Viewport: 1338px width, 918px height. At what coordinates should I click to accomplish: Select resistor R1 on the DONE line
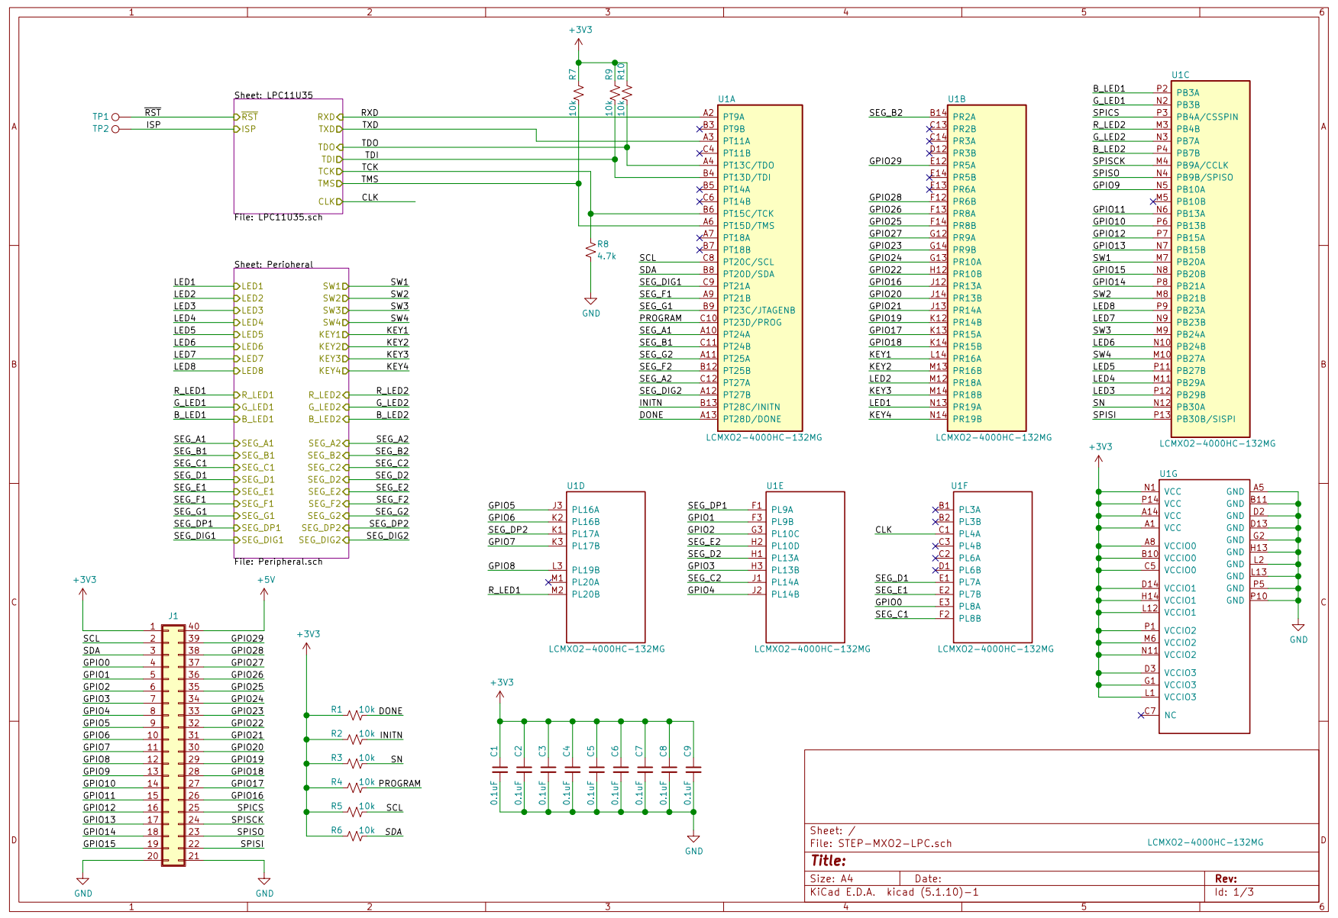coord(354,715)
